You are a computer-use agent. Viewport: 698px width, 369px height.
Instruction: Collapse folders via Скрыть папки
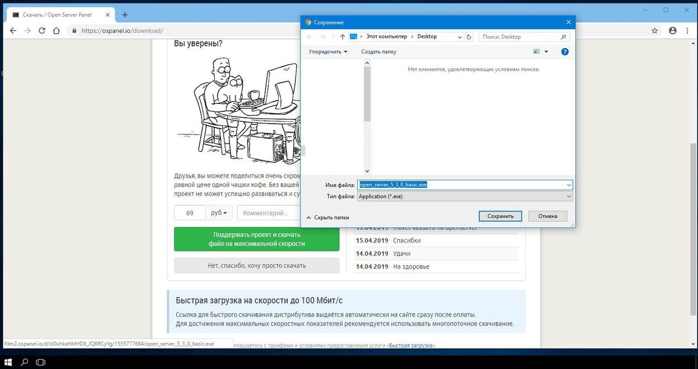point(327,217)
